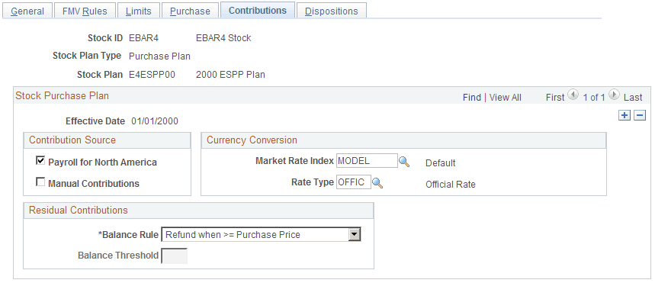The width and height of the screenshot is (655, 283).
Task: Select the Contributions tab
Action: click(x=258, y=11)
